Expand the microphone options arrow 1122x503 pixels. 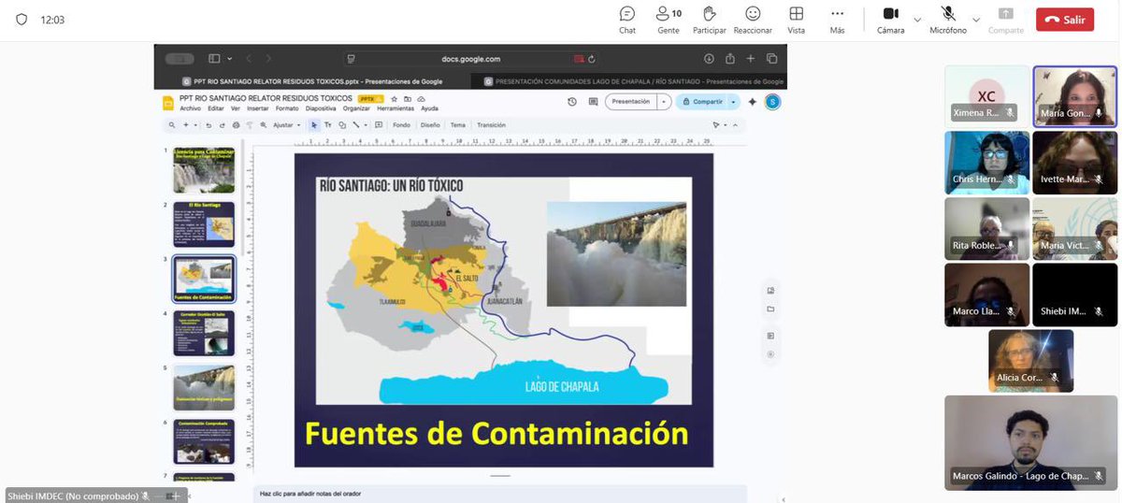tap(976, 19)
